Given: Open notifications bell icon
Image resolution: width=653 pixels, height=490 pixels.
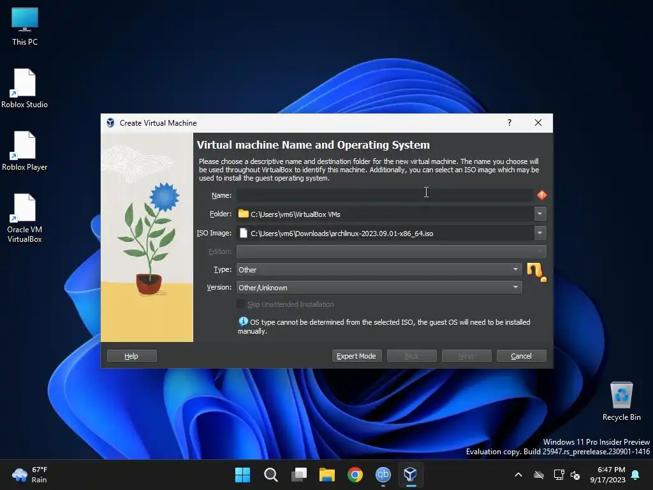Looking at the screenshot, I should [636, 475].
